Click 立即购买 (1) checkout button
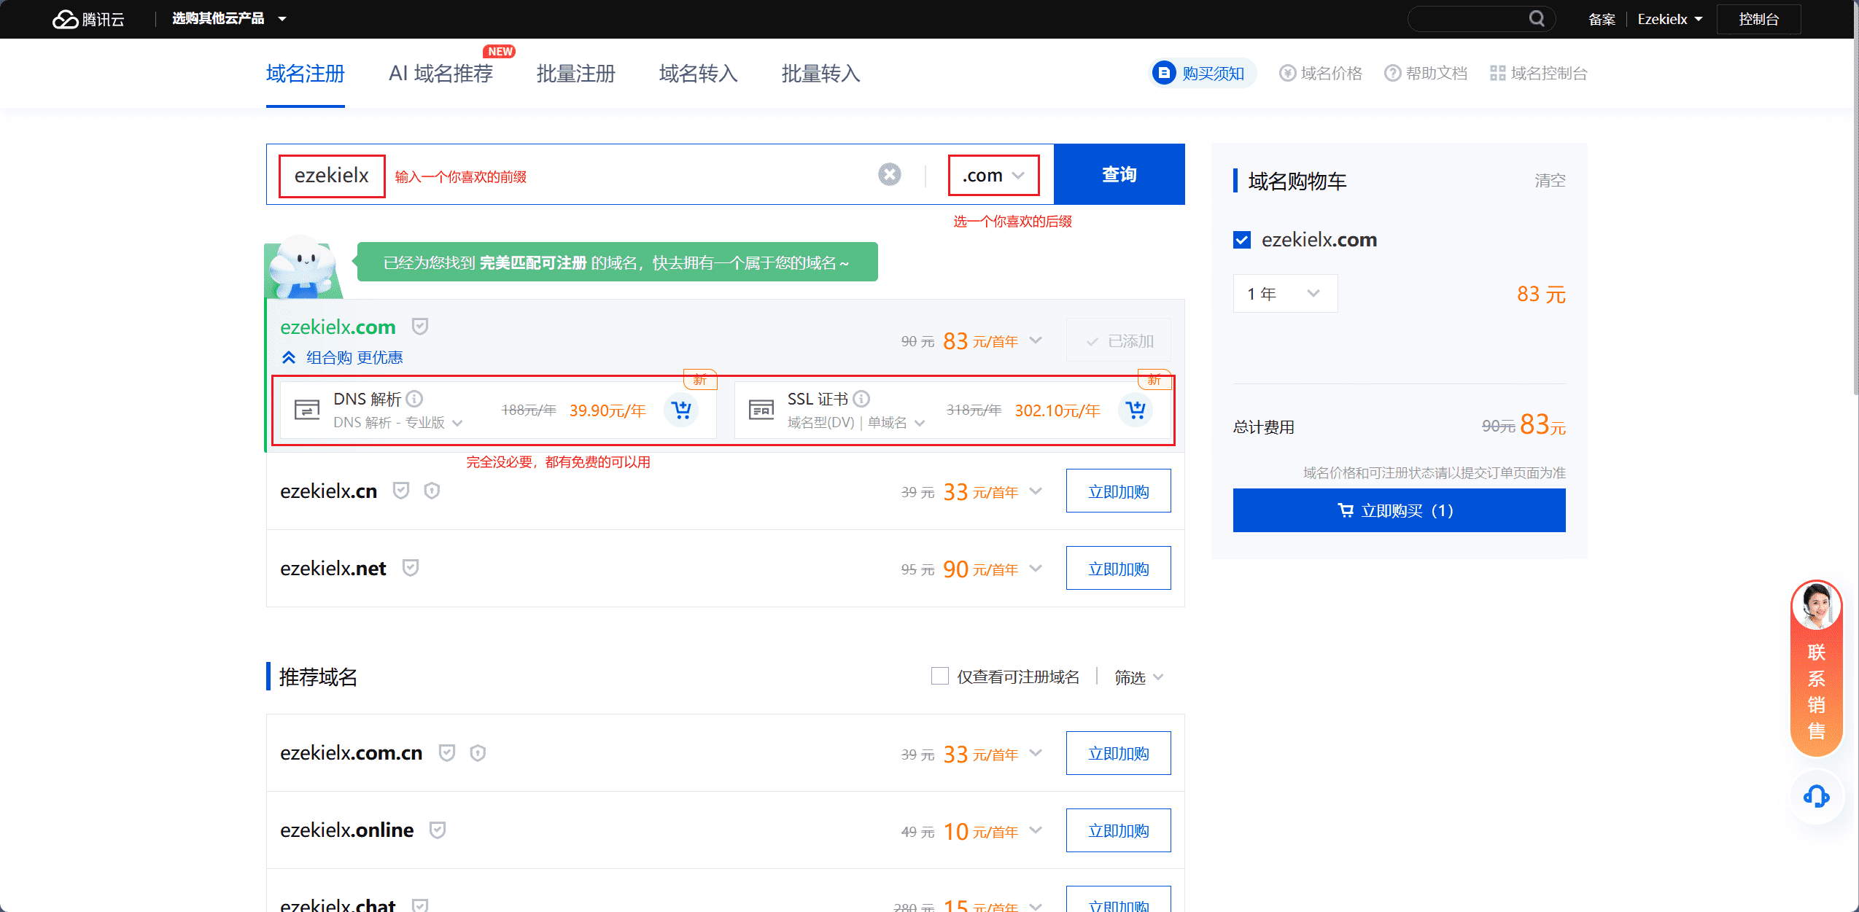Image resolution: width=1859 pixels, height=912 pixels. click(x=1399, y=510)
